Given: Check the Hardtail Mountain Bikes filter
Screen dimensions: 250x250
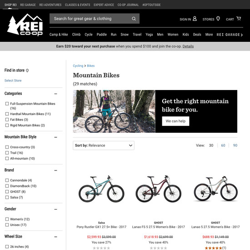Looking at the screenshot, I should [7, 114].
